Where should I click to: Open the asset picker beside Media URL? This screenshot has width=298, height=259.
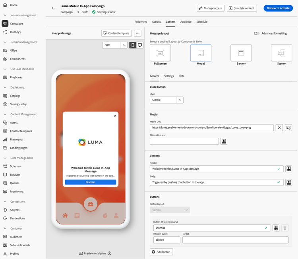(288, 128)
